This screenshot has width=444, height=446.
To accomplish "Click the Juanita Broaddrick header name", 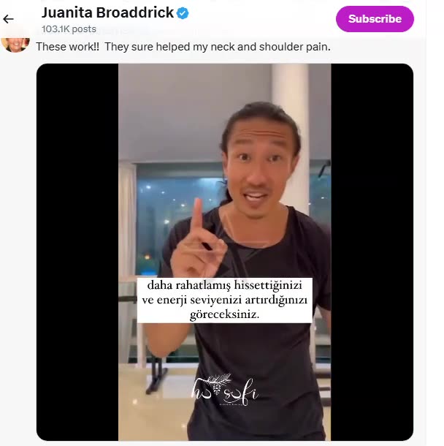I will 107,12.
